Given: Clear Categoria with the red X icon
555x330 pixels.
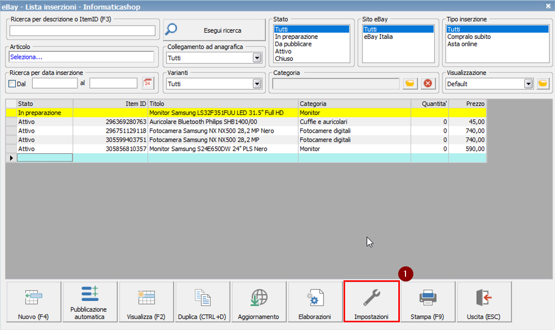Looking at the screenshot, I should 428,84.
